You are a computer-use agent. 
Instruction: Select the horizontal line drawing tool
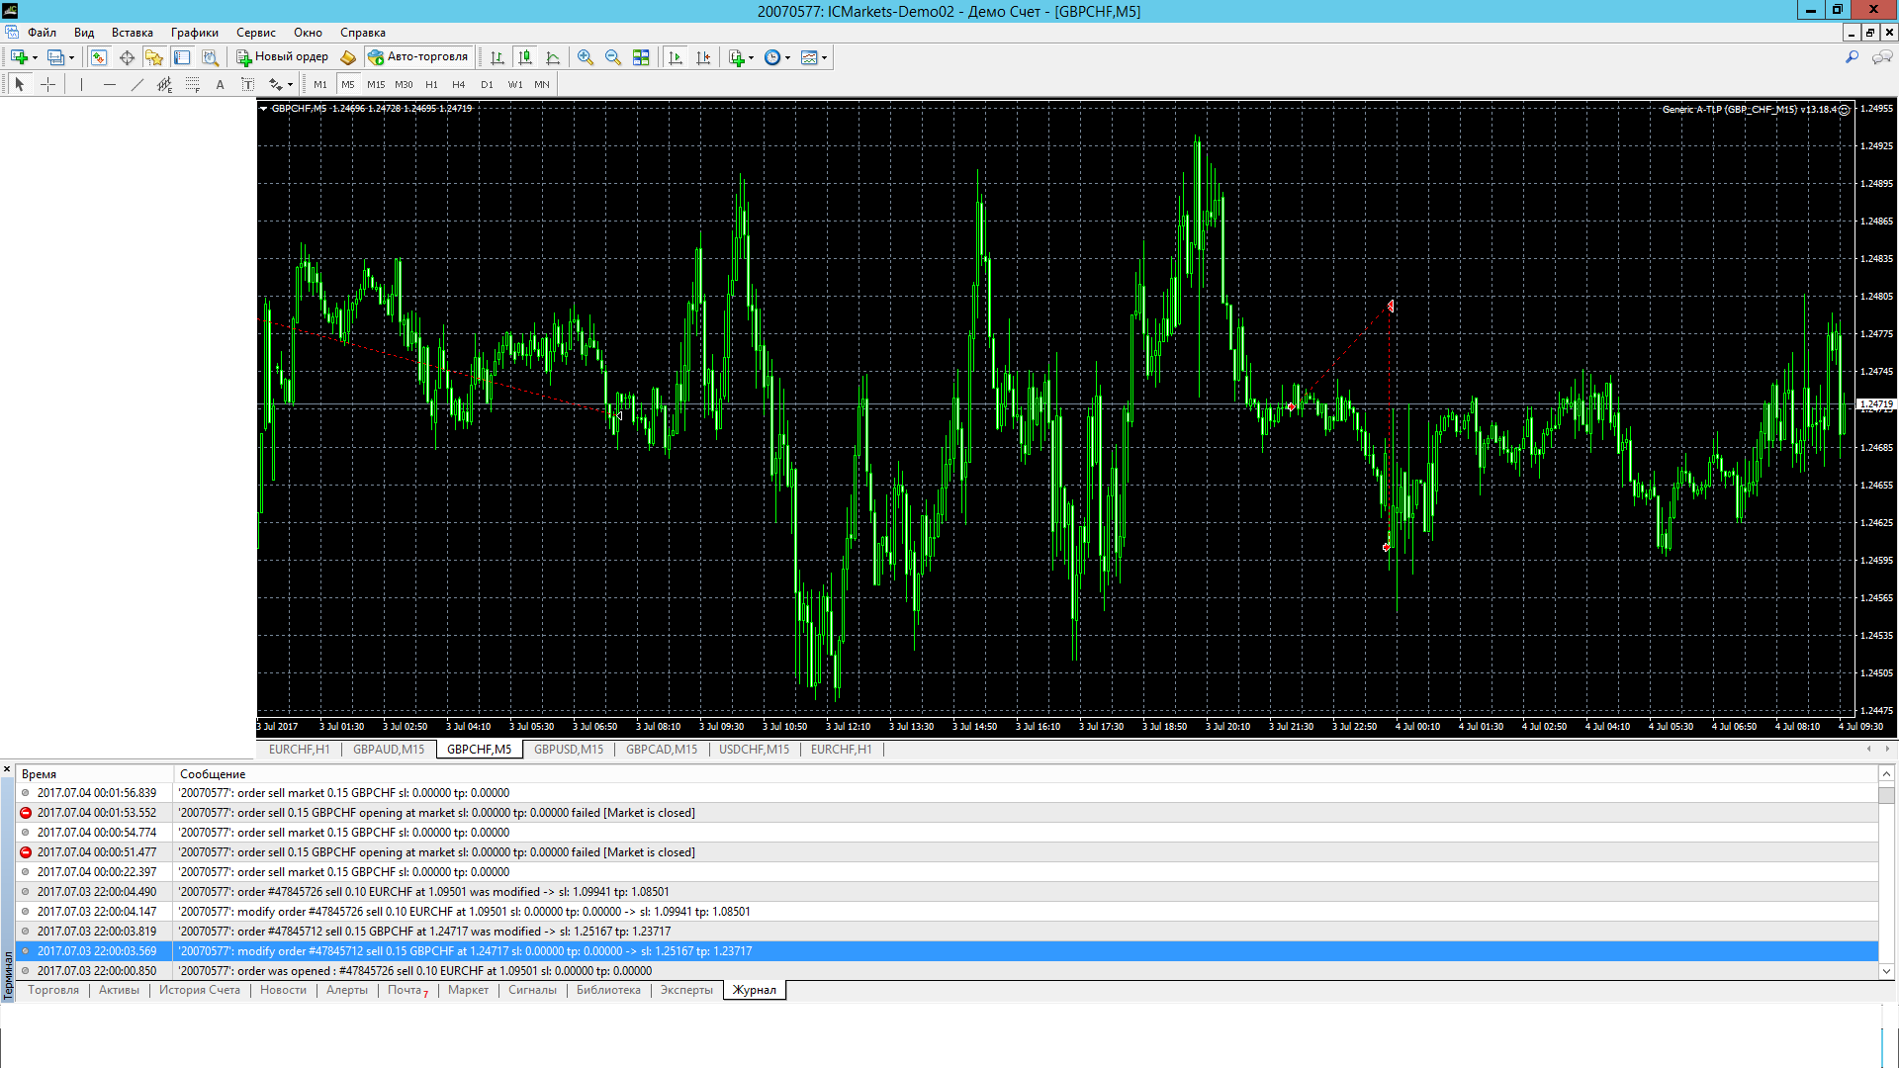110,85
